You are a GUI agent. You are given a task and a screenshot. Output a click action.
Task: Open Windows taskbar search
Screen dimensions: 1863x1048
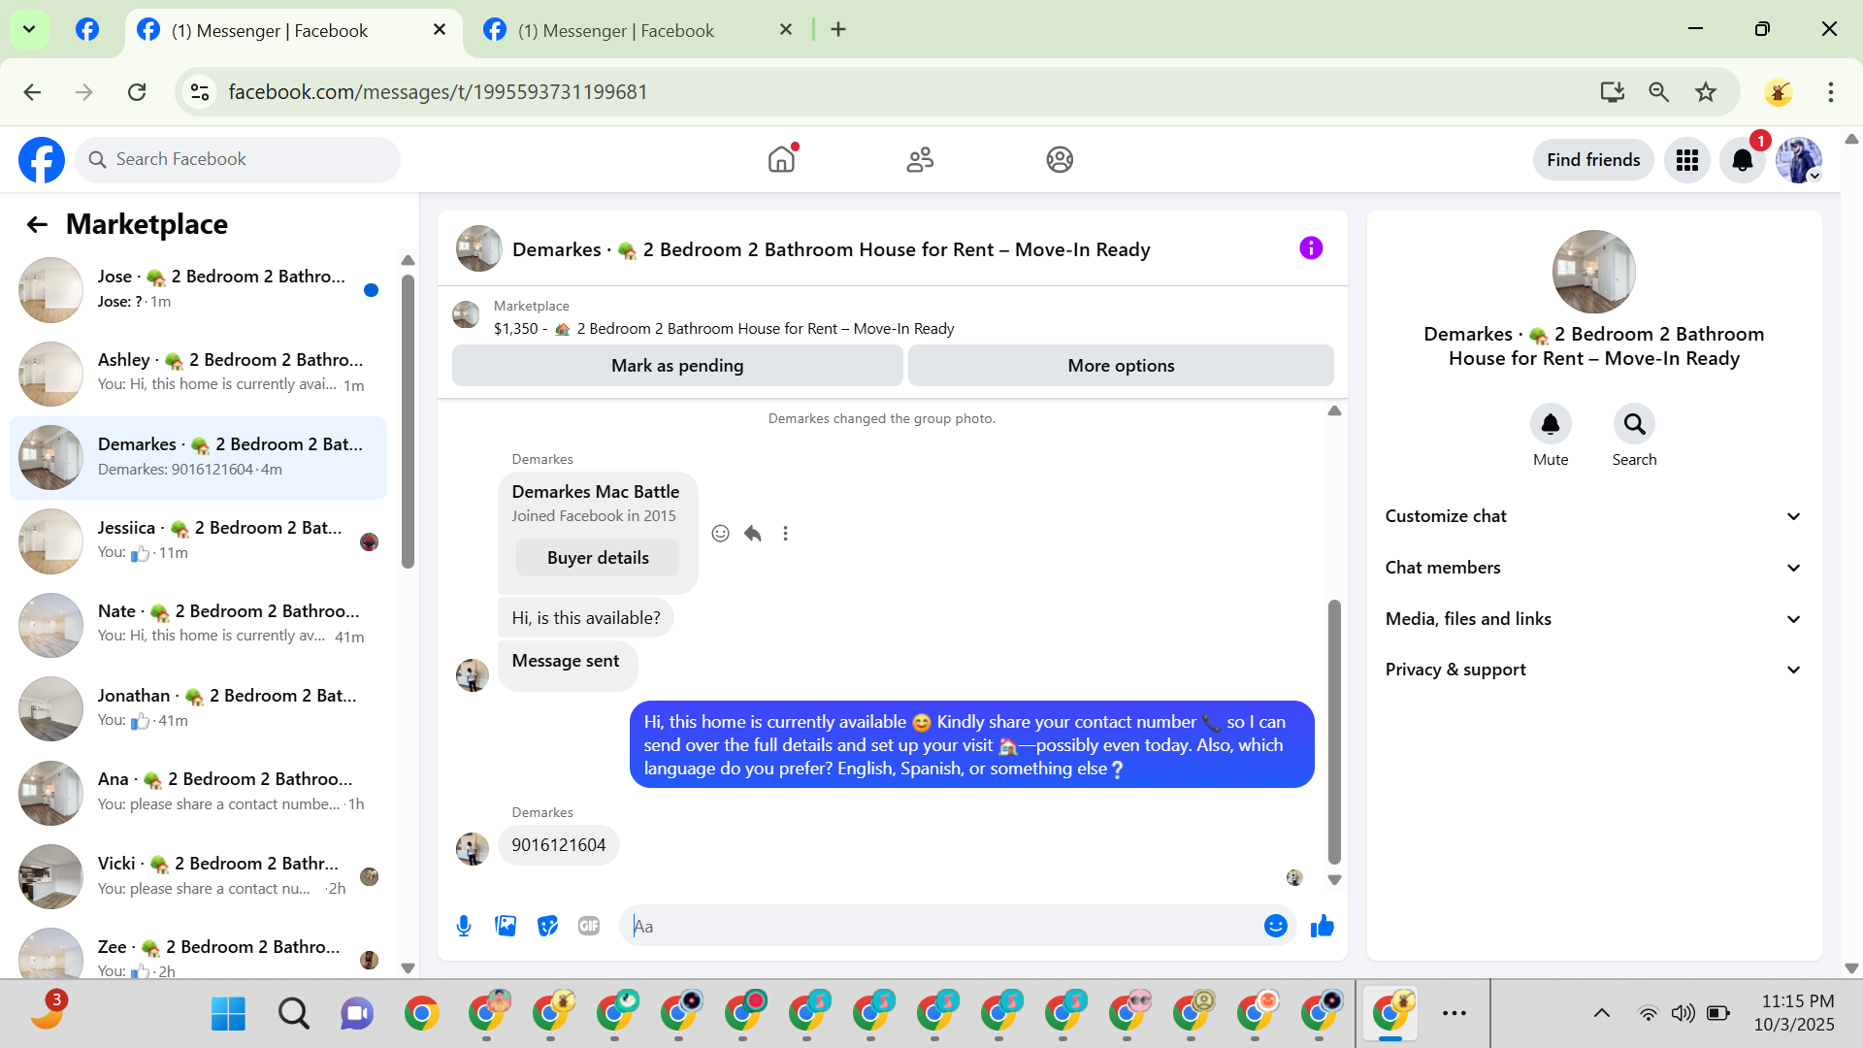[293, 1013]
